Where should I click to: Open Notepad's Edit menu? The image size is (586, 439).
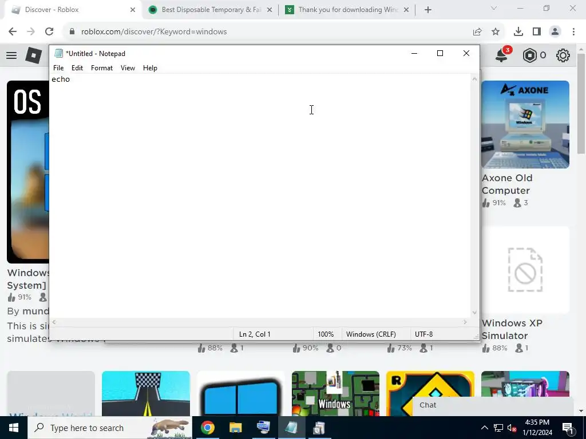[77, 68]
